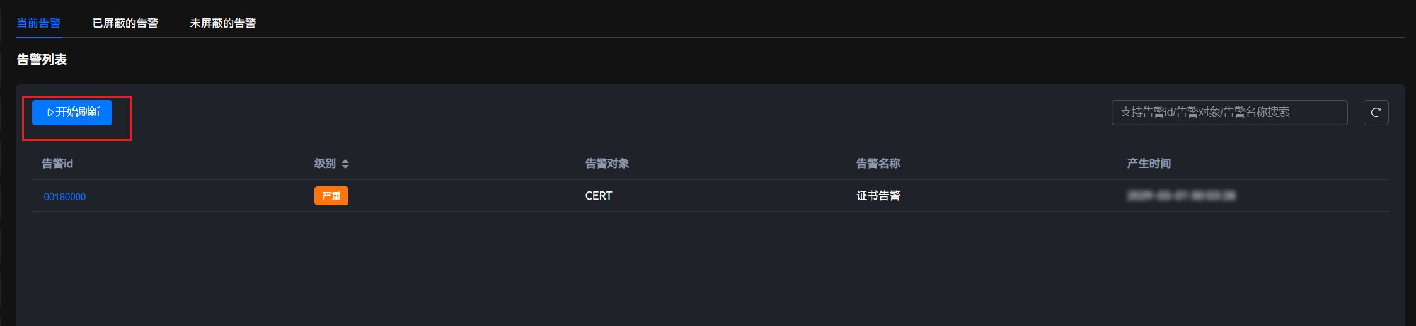The image size is (1416, 326).
Task: Click the 告警对象 column header
Action: click(607, 164)
